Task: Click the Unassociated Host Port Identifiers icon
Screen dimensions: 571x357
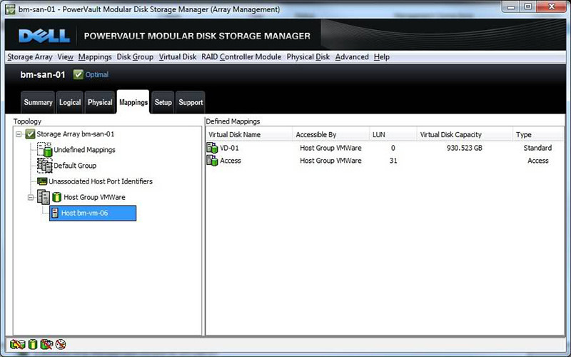Action: tap(42, 181)
